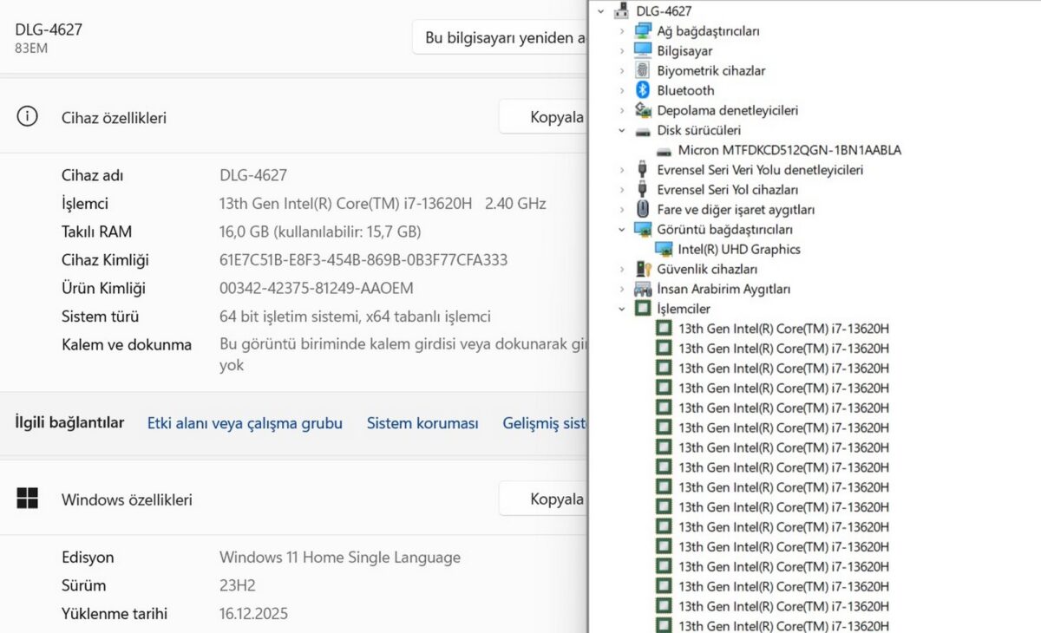Click the Depolama denetleyicileri icon
This screenshot has width=1041, height=633.
[643, 110]
